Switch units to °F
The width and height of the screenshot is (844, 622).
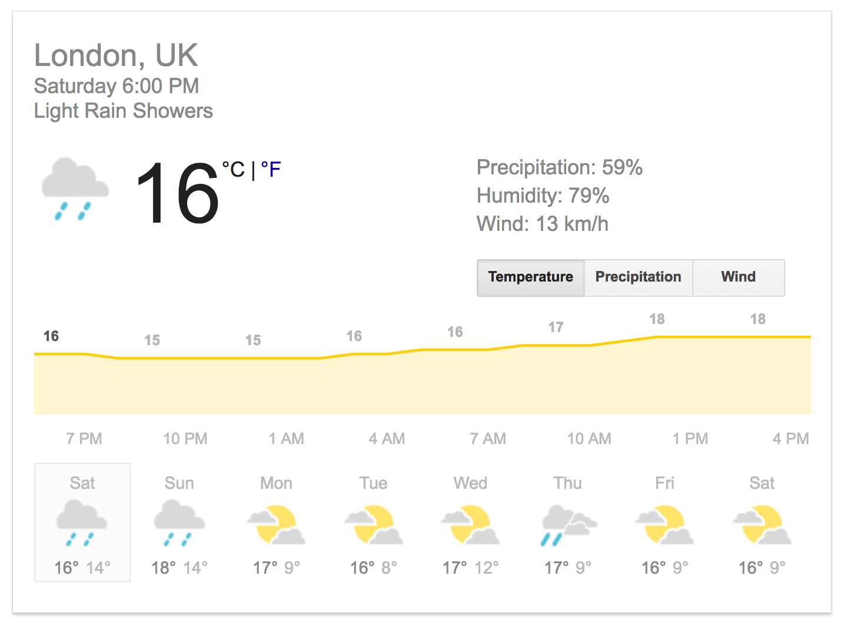coord(271,170)
